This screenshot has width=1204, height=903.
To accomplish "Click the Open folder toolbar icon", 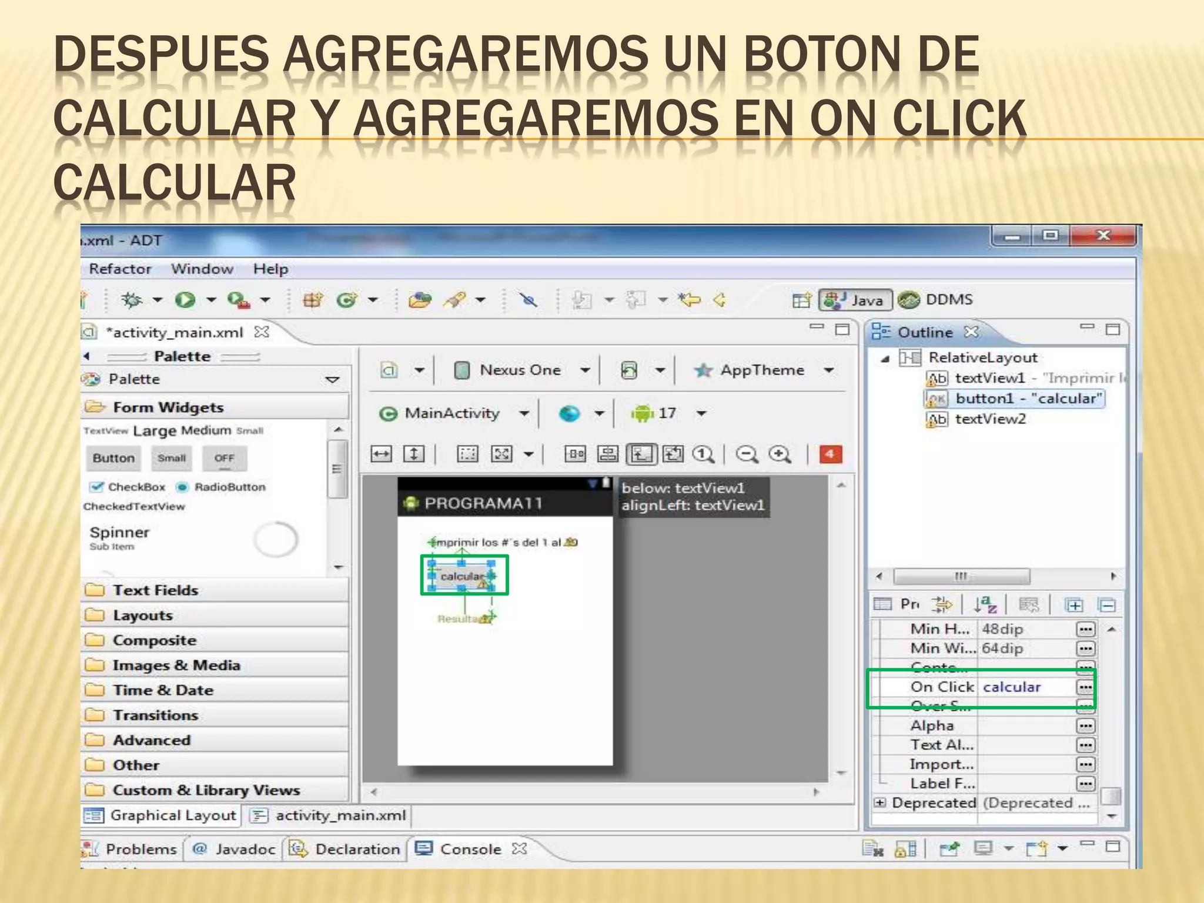I will 420,300.
